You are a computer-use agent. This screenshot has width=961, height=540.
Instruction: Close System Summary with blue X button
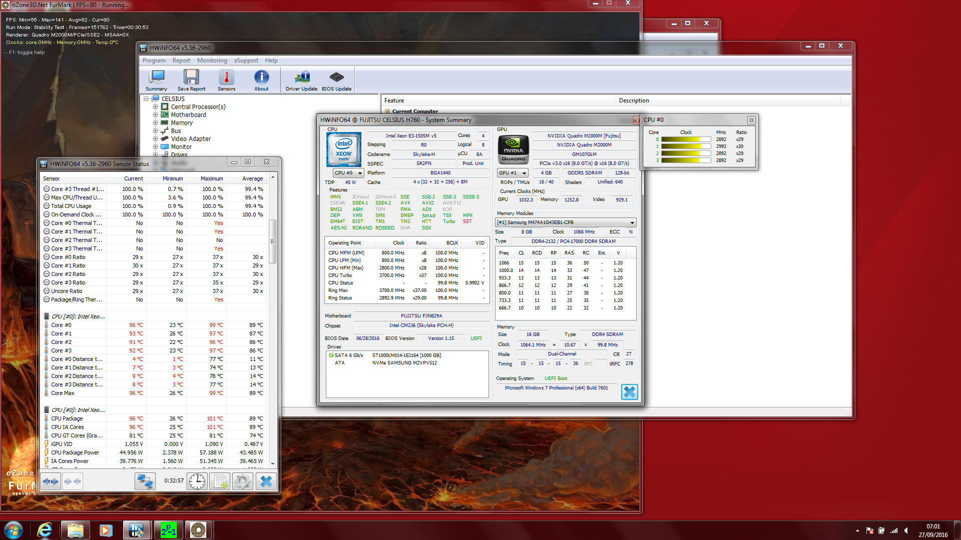(629, 392)
